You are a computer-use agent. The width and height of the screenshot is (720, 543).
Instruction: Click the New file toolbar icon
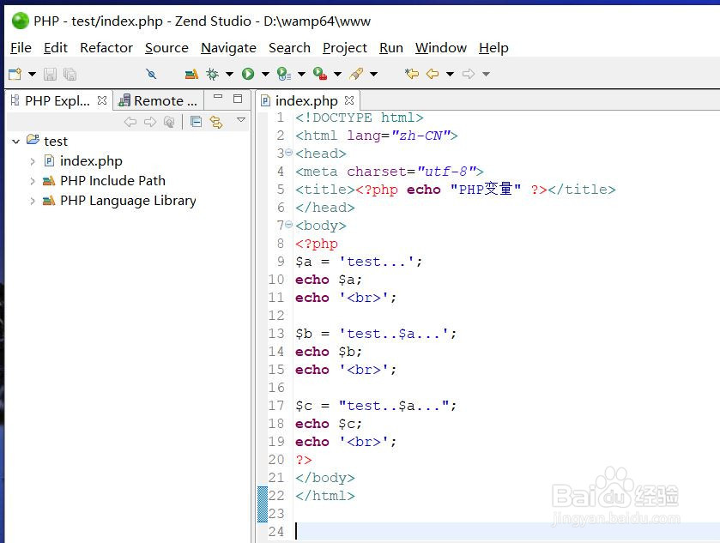click(x=15, y=74)
